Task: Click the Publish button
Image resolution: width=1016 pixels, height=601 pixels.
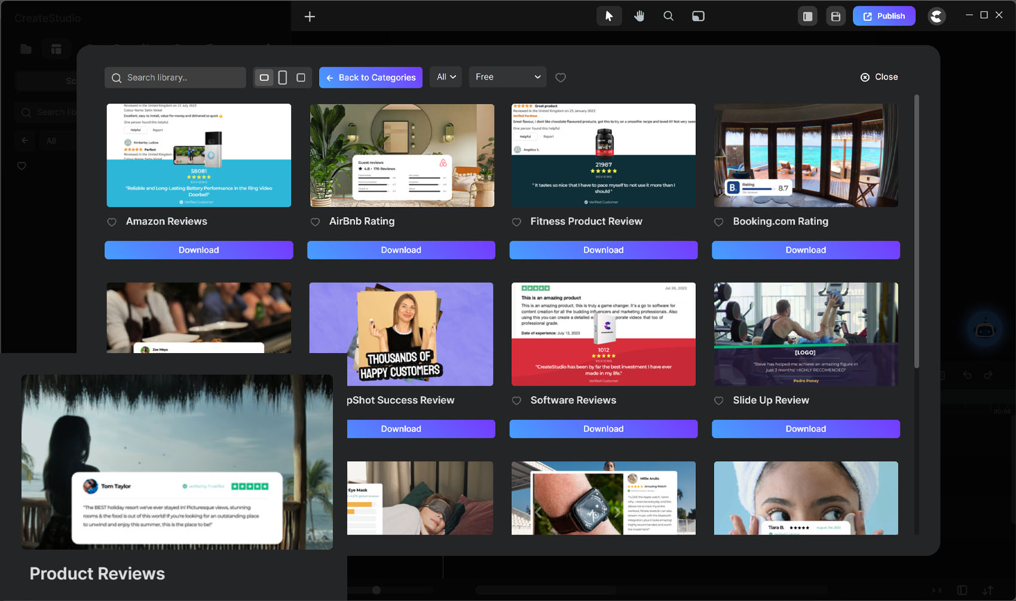Action: click(884, 16)
